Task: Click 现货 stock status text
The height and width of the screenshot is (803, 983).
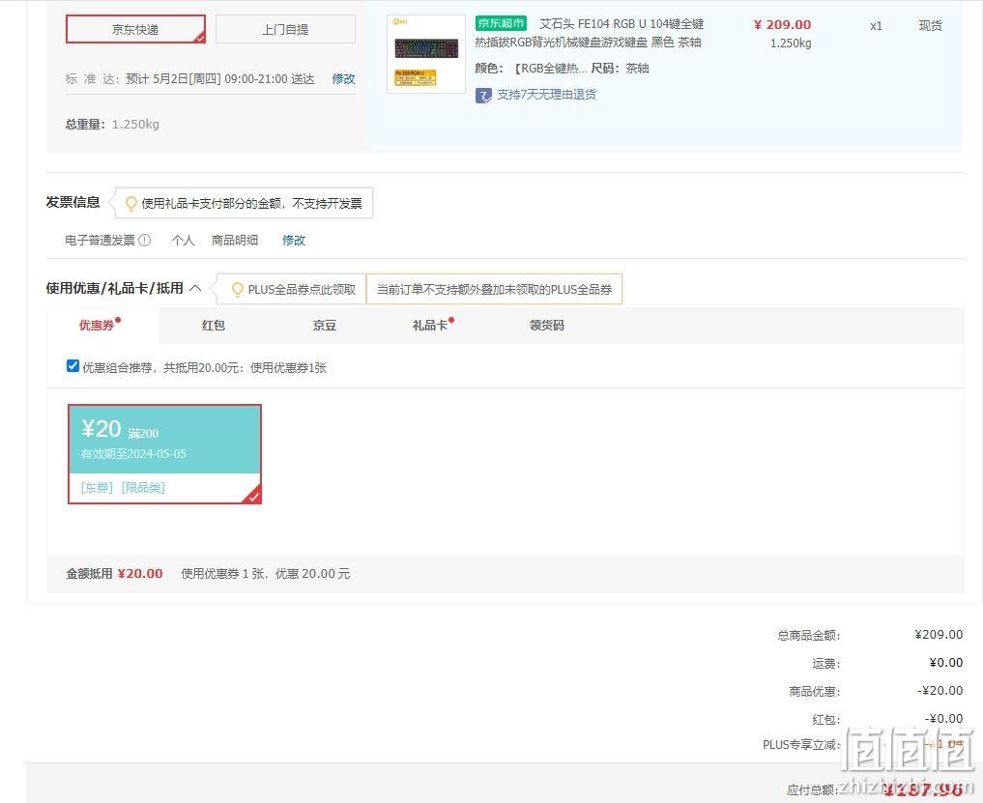Action: point(931,26)
